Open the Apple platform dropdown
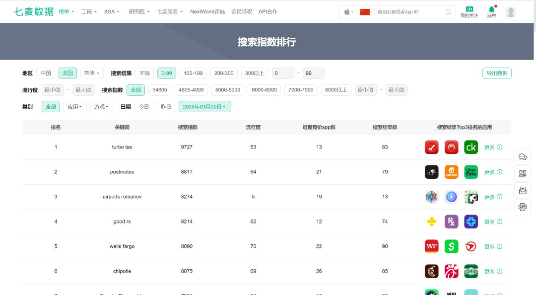This screenshot has width=536, height=295. 348,12
